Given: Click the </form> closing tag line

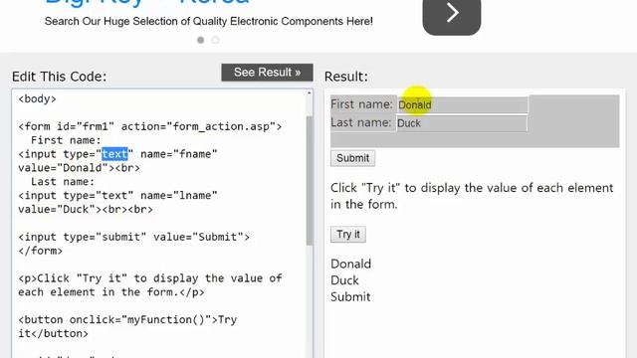Looking at the screenshot, I should coord(40,251).
